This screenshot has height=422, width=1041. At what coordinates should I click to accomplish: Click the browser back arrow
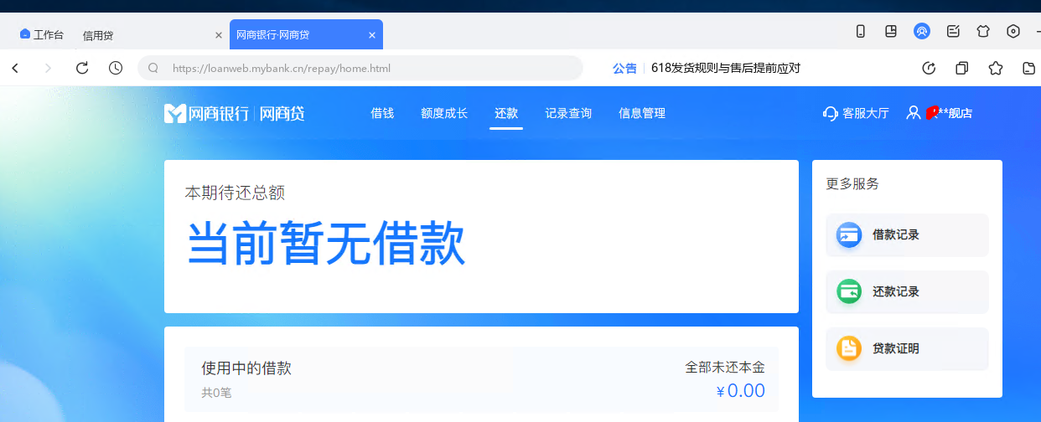15,68
